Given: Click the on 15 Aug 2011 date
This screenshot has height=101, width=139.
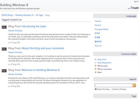Looking at the screenshot, I should point(14,86).
